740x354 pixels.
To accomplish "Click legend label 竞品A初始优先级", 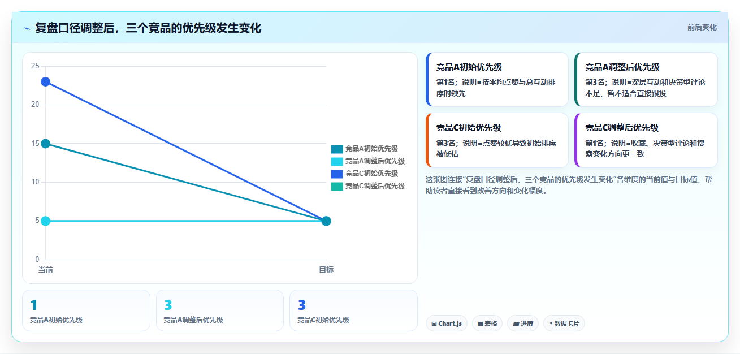I will [x=371, y=149].
